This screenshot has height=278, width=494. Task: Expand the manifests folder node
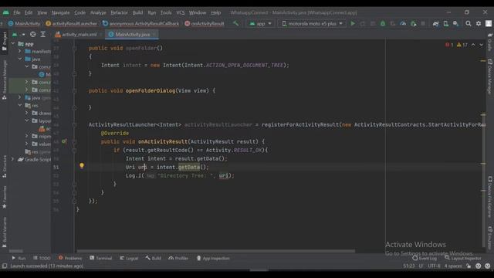click(x=20, y=51)
